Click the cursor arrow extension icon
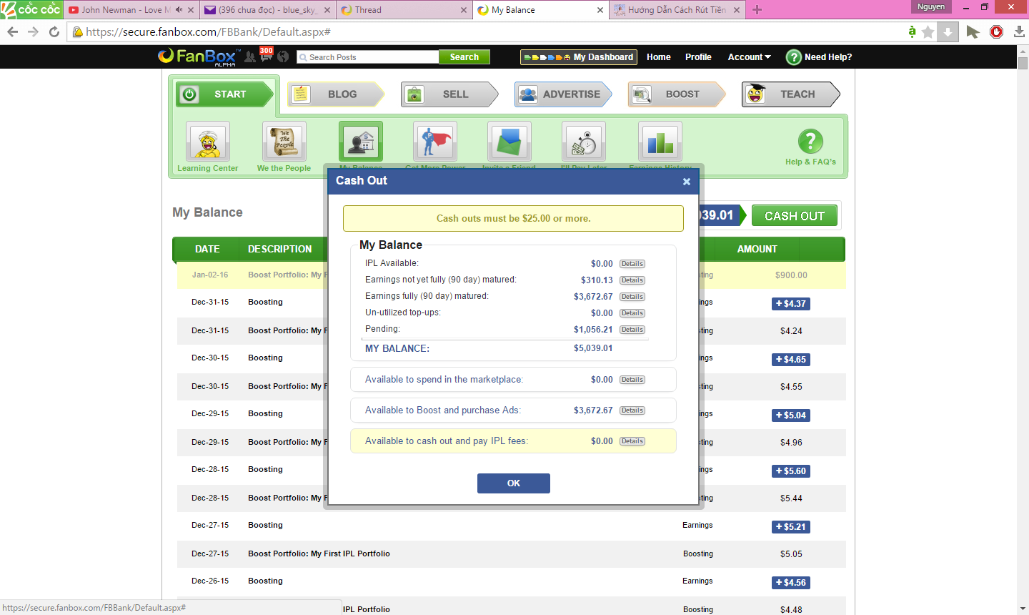 click(x=973, y=31)
